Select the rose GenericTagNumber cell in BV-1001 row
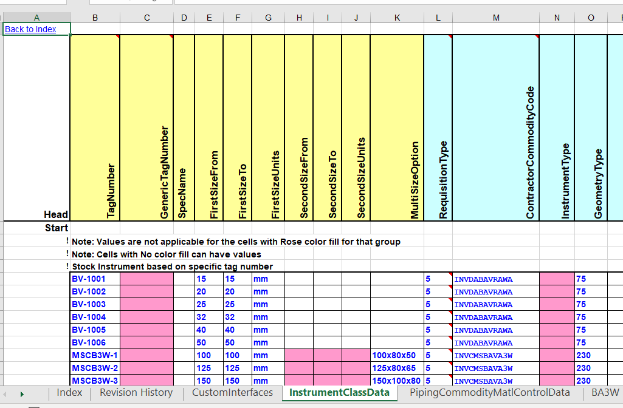Viewport: 623px width, 408px height. coord(146,279)
